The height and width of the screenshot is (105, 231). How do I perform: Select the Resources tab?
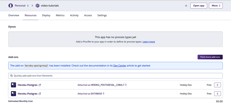pos(31,15)
